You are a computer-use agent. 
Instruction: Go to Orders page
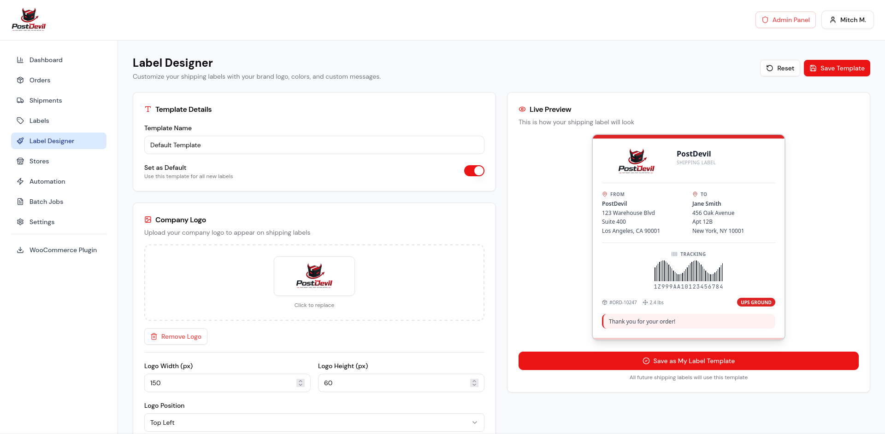(59, 80)
